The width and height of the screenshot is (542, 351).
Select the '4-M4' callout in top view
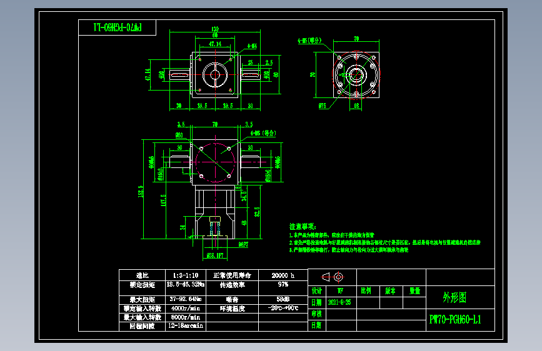(x=252, y=46)
